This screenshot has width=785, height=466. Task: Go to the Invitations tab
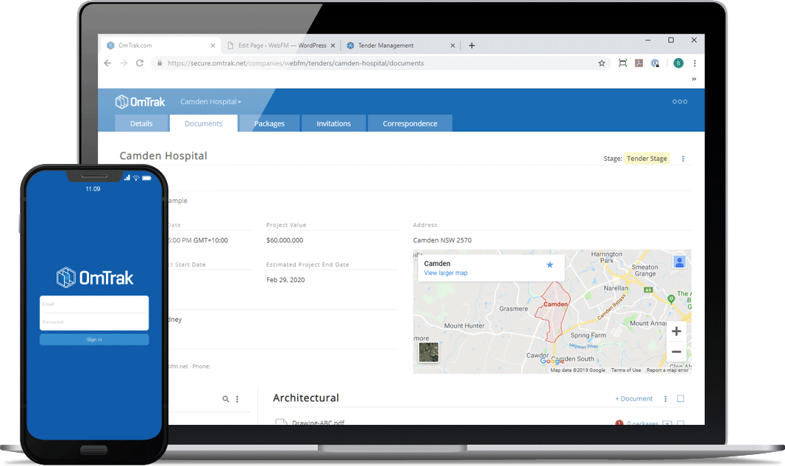tap(333, 123)
